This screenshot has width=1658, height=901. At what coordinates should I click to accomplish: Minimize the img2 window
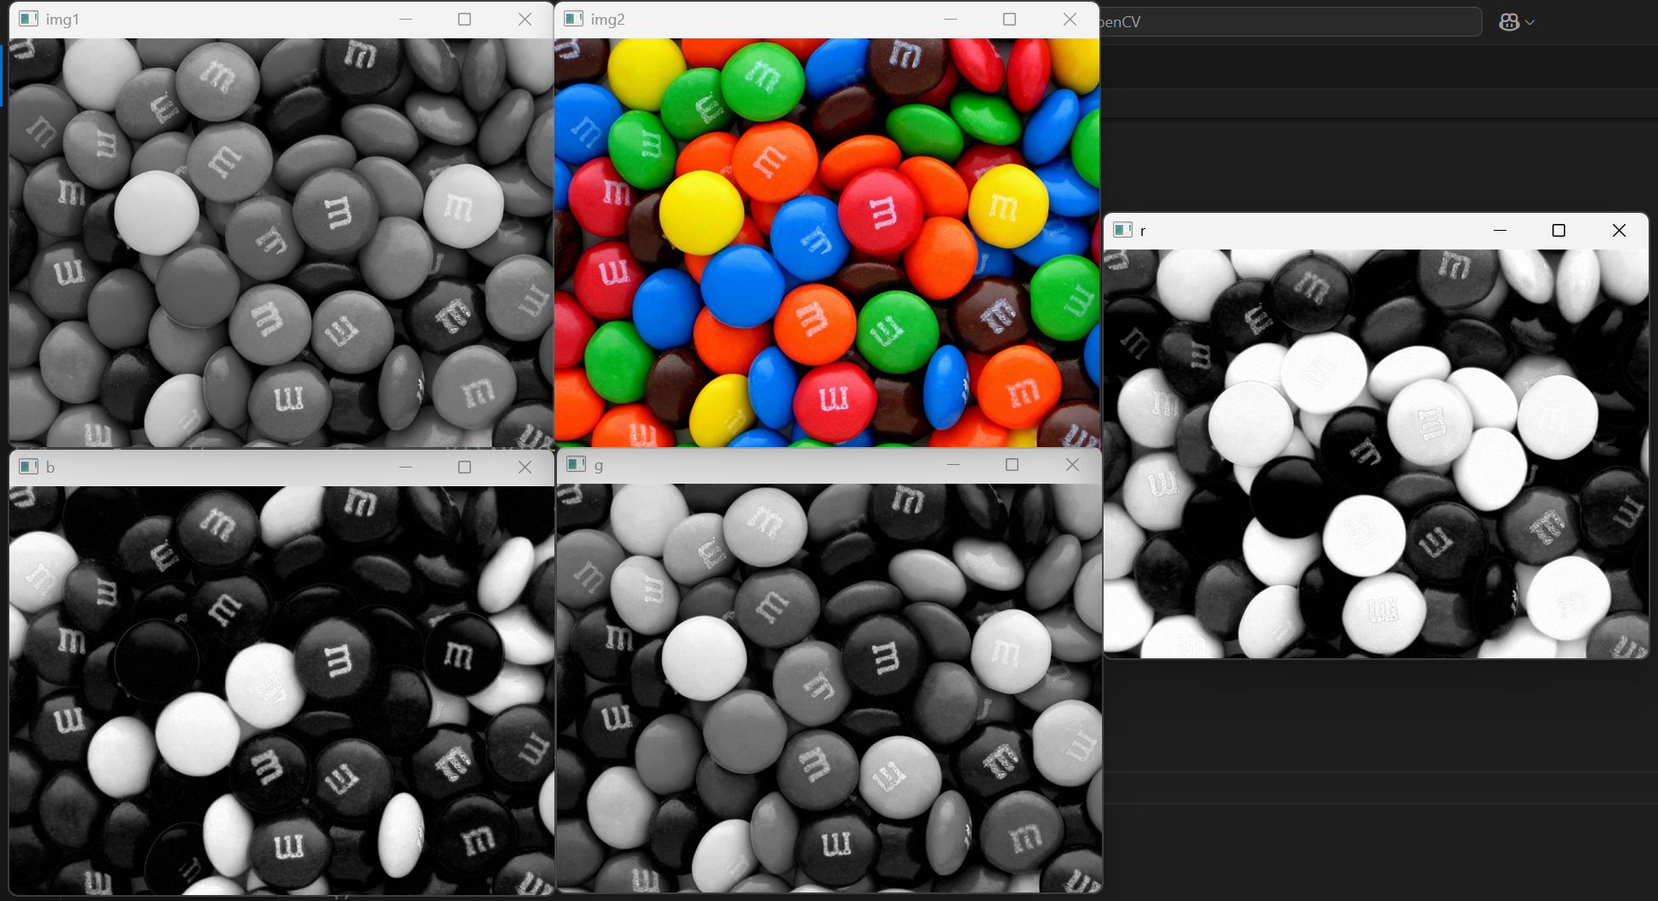coord(950,19)
